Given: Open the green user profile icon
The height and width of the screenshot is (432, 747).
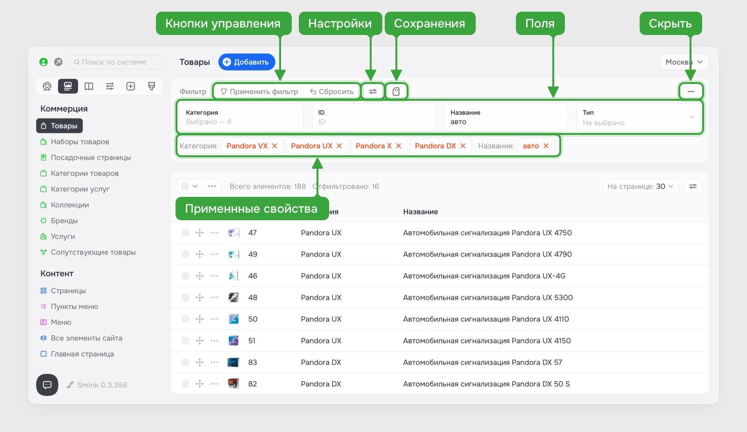Looking at the screenshot, I should [x=43, y=62].
